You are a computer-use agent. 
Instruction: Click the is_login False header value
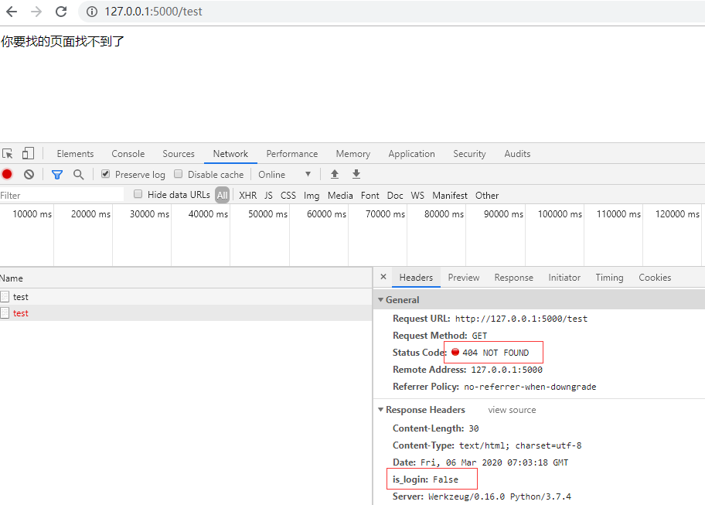point(445,479)
